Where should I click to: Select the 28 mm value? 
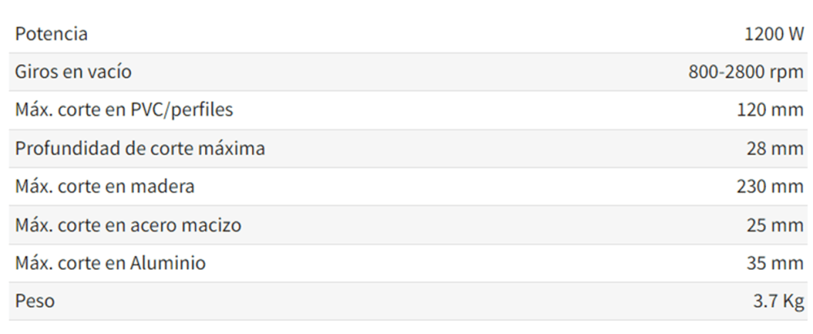[775, 149]
